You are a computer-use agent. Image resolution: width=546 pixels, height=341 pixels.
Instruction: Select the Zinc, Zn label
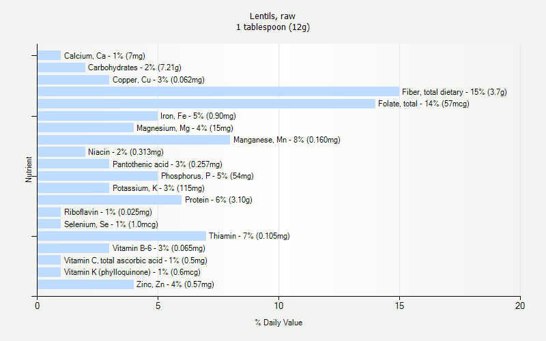pos(175,284)
